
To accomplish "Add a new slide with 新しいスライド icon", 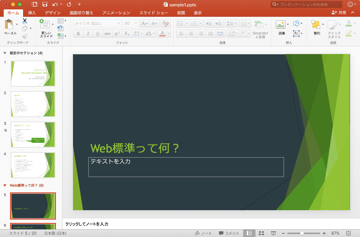I will click(x=45, y=24).
